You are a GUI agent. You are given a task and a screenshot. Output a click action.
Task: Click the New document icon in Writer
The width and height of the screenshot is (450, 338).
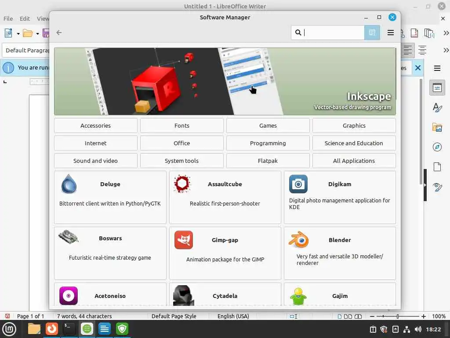pyautogui.click(x=8, y=33)
